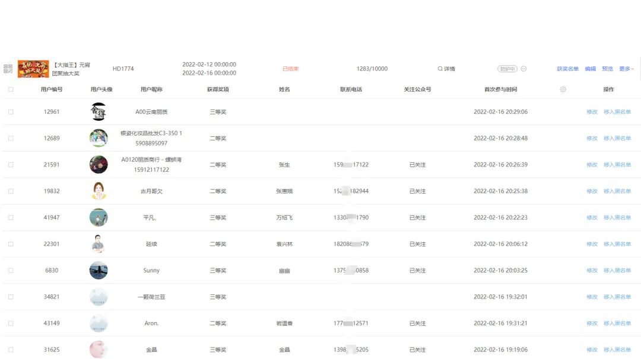This screenshot has height=359, width=641.
Task: Move user 31625 to blacklist
Action: 617,350
